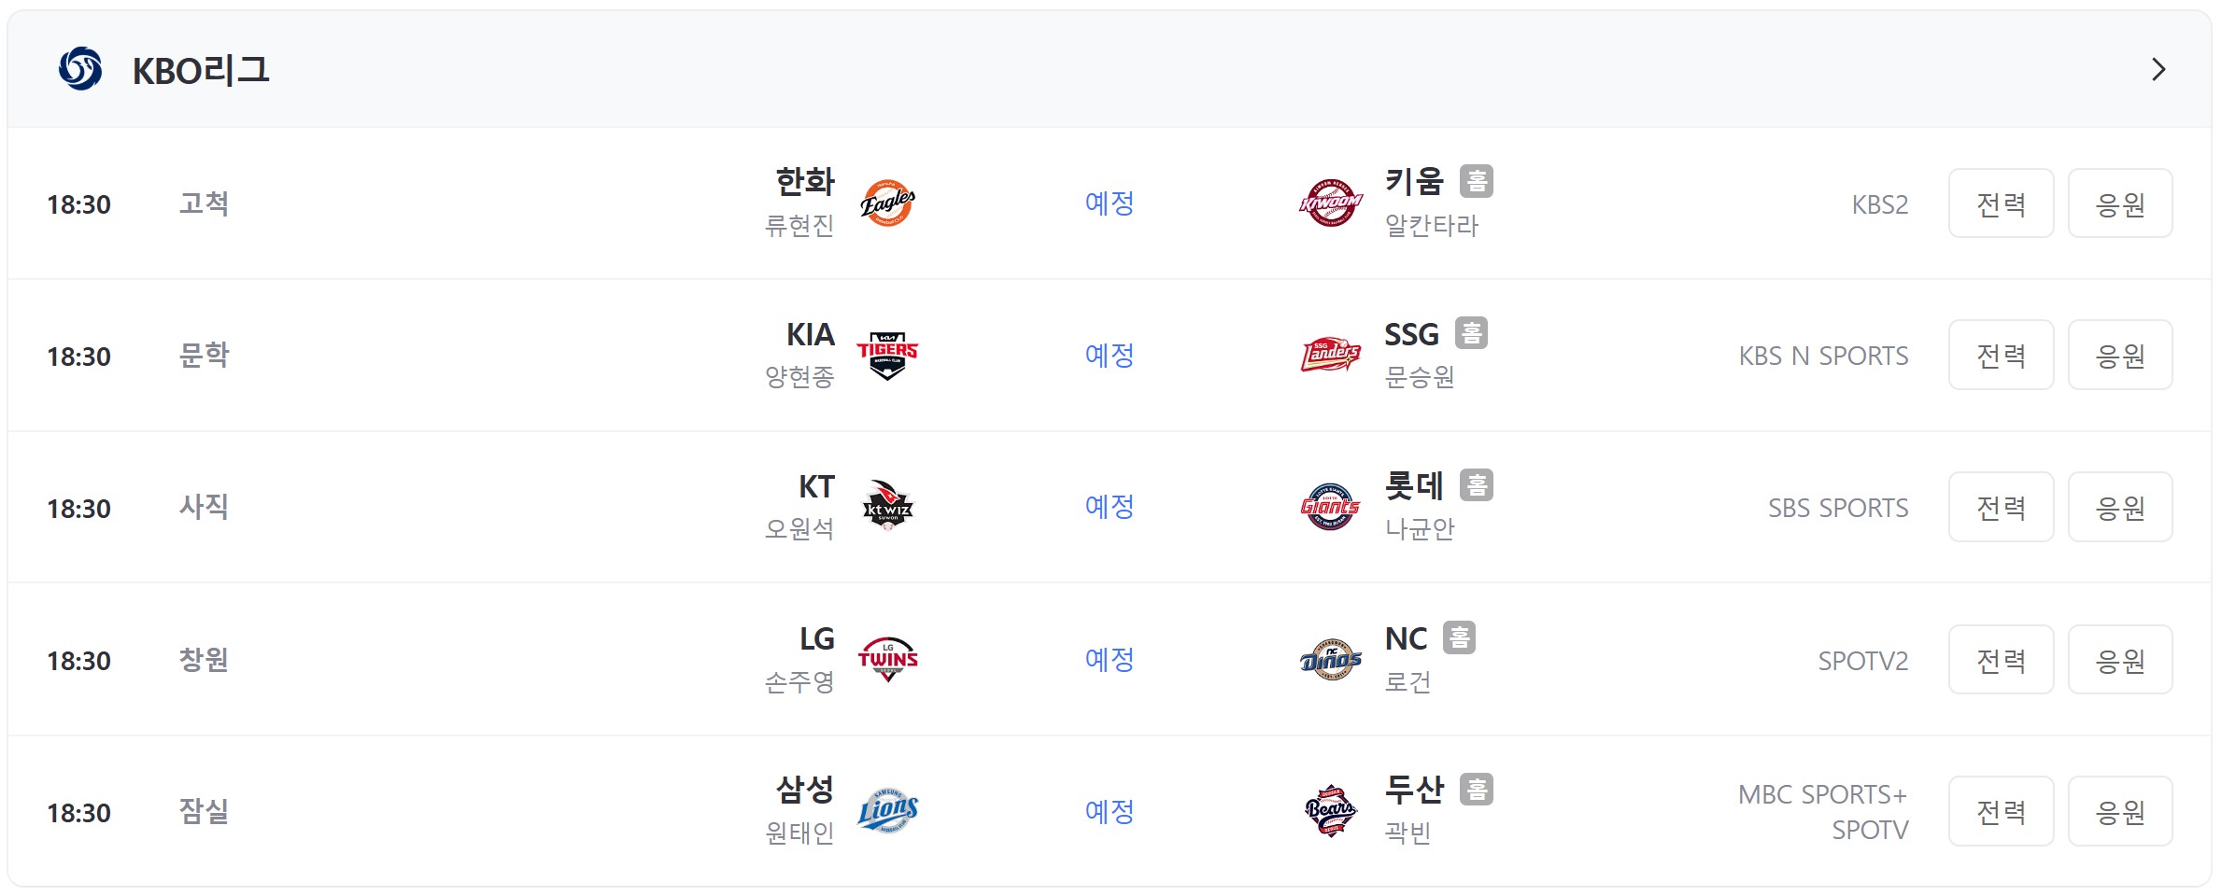
Task: Click the LG Twins team logo
Action: coord(887,659)
